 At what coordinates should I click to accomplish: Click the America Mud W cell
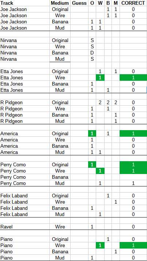pos(100,152)
